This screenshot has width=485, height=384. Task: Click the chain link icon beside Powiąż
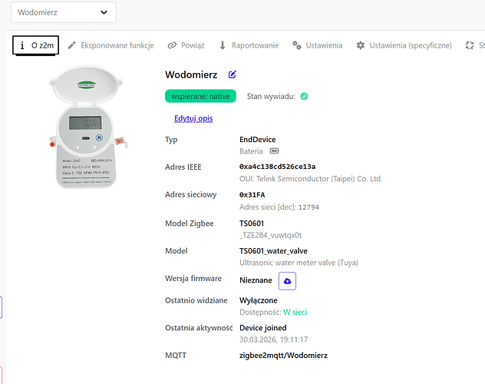coord(172,45)
